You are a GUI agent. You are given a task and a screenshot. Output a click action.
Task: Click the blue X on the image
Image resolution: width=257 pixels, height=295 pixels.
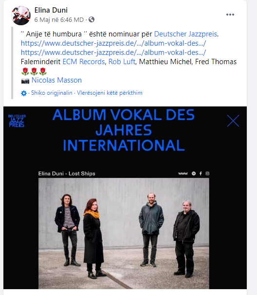click(233, 121)
